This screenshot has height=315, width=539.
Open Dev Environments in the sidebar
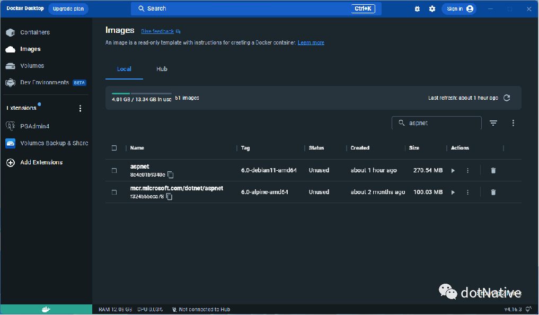click(45, 83)
